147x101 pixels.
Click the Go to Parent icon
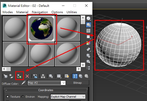coord(81,76)
